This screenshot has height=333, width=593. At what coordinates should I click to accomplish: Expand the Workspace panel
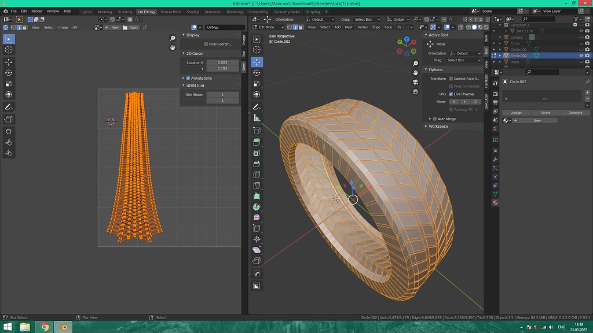pyautogui.click(x=426, y=127)
